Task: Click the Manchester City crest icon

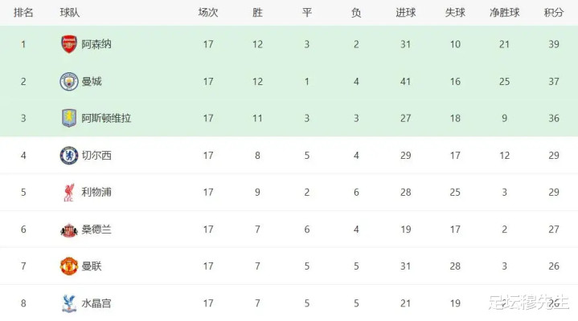Action: click(x=69, y=81)
